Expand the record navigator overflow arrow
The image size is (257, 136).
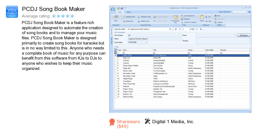tap(203, 29)
